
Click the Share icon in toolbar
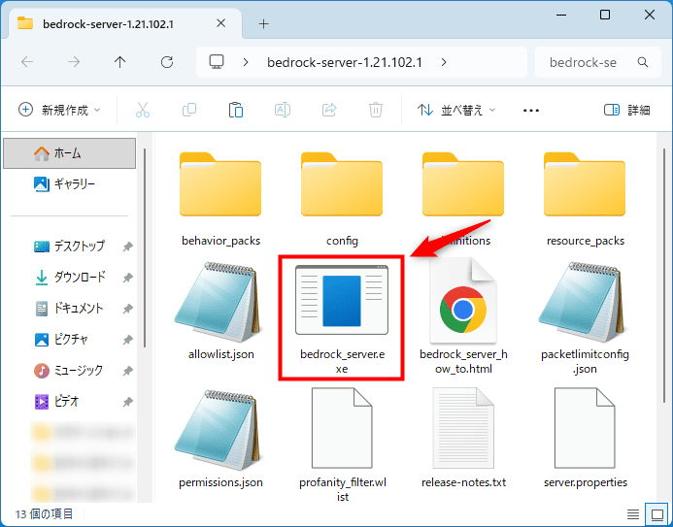(329, 110)
